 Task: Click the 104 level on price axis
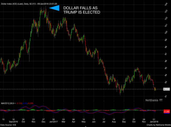(x=166, y=5)
